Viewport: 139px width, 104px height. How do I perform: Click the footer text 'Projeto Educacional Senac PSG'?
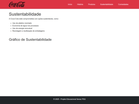[x=73, y=99]
